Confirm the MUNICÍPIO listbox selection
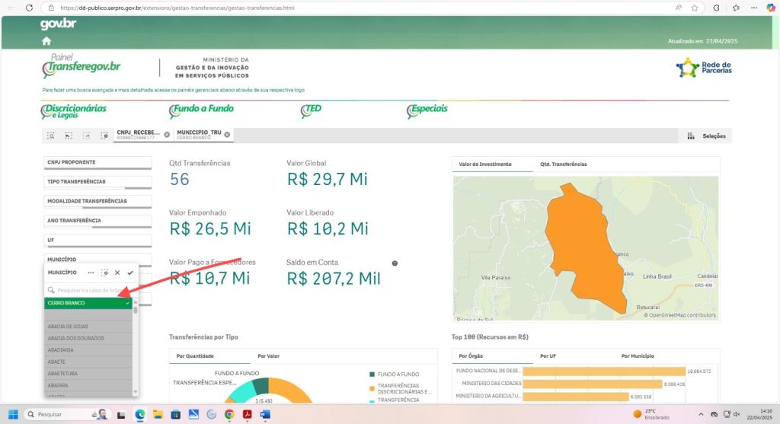This screenshot has height=424, width=780. coord(130,273)
